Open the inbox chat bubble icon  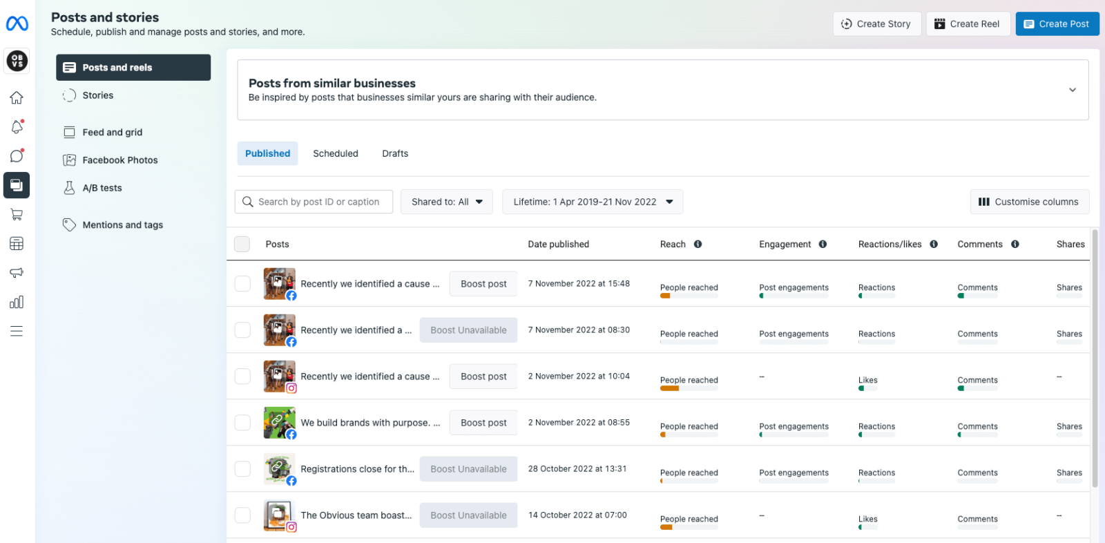(x=17, y=156)
